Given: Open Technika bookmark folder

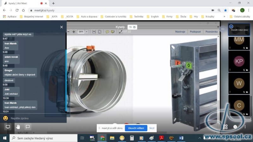Looking at the screenshot, I should [137, 17].
